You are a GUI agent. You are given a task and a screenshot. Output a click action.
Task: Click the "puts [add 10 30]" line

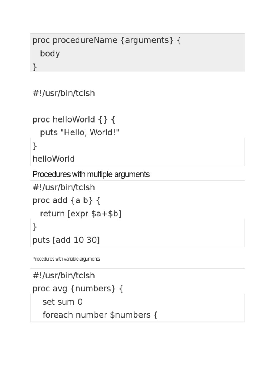66,240
